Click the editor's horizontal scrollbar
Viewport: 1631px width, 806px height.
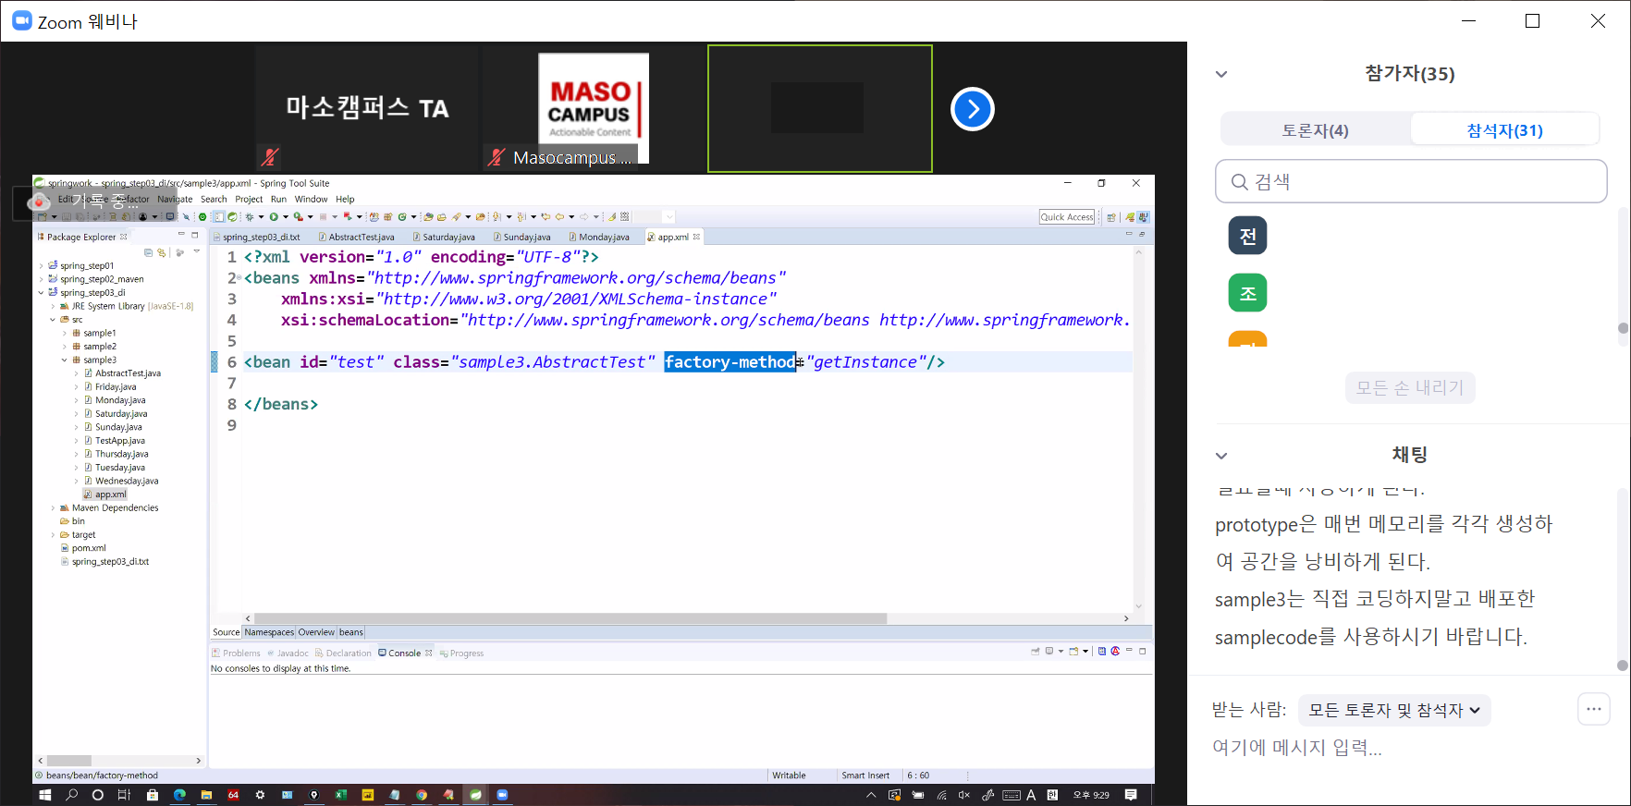coord(570,618)
